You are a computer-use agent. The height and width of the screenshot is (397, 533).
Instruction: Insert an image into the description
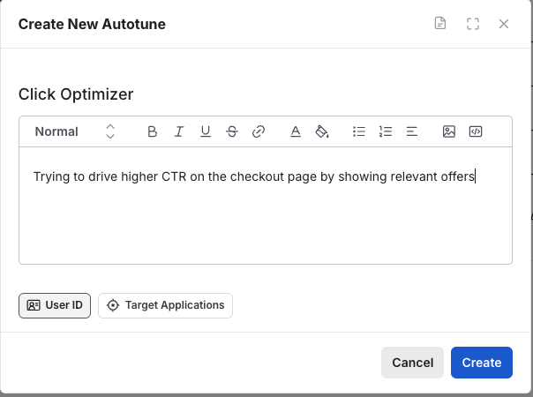449,131
